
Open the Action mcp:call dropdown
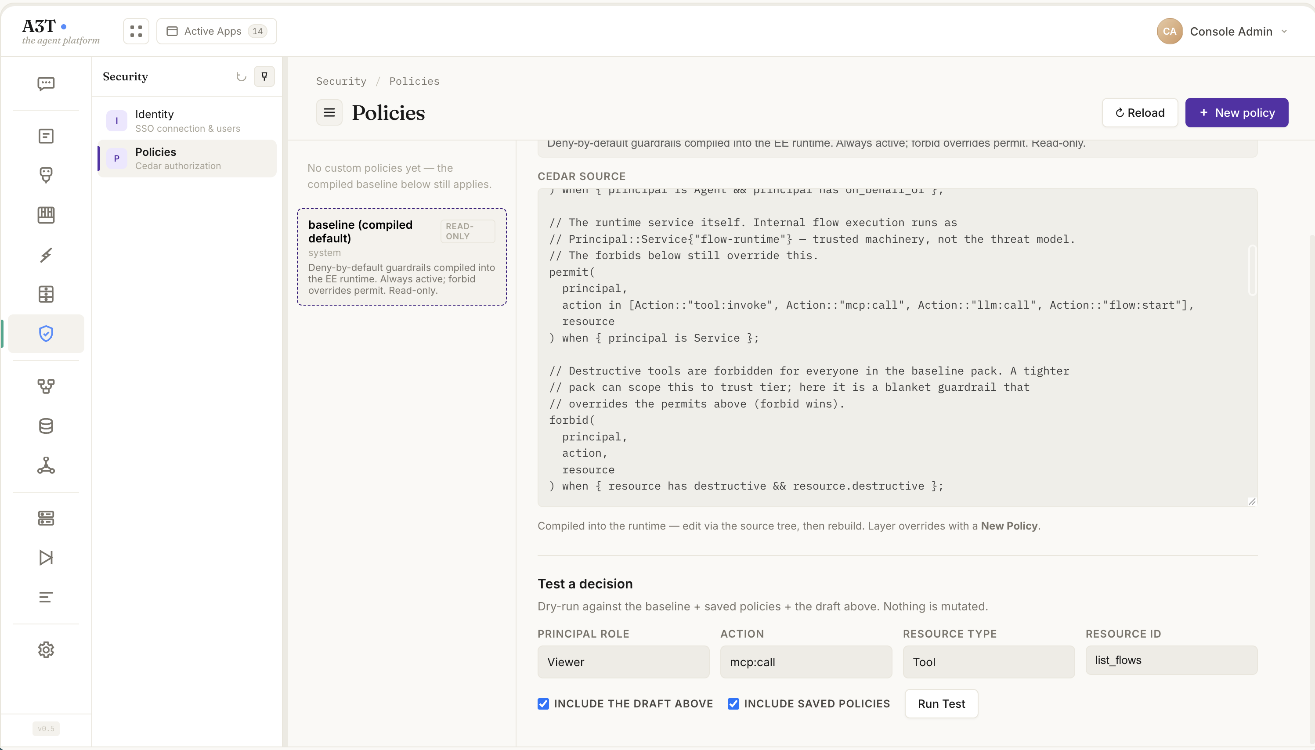pyautogui.click(x=806, y=662)
